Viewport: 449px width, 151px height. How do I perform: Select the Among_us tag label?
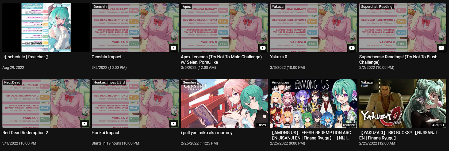click(280, 82)
